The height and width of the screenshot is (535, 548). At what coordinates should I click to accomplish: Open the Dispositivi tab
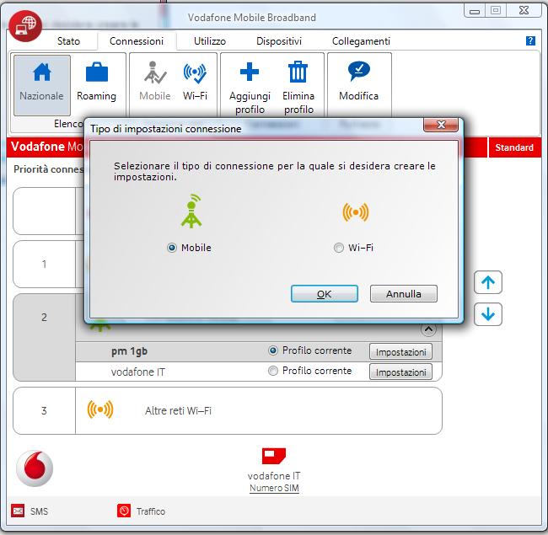tap(279, 41)
